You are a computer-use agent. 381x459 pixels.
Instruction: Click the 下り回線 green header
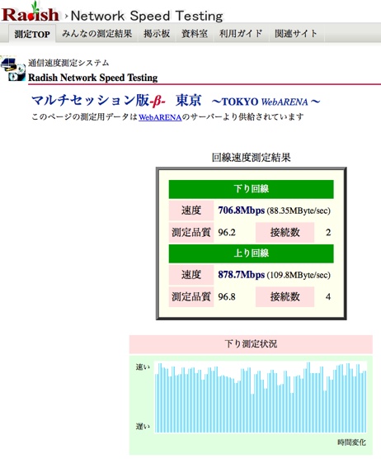pos(252,189)
